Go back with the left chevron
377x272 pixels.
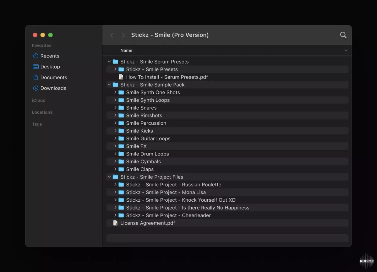coord(112,35)
